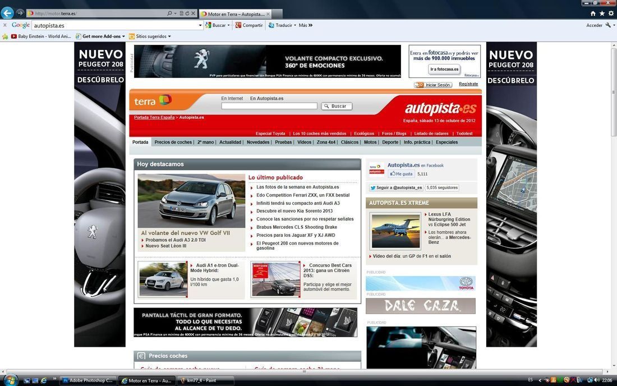The height and width of the screenshot is (386, 617).
Task: Click Ir a fotocasa.es button
Action: pyautogui.click(x=444, y=69)
